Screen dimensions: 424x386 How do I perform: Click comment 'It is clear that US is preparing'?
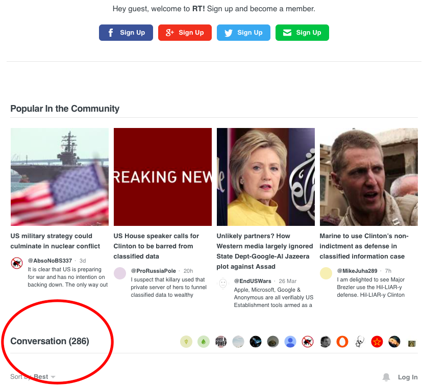coord(67,277)
